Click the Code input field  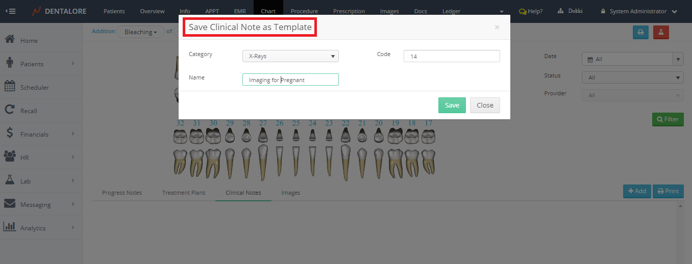pyautogui.click(x=451, y=56)
